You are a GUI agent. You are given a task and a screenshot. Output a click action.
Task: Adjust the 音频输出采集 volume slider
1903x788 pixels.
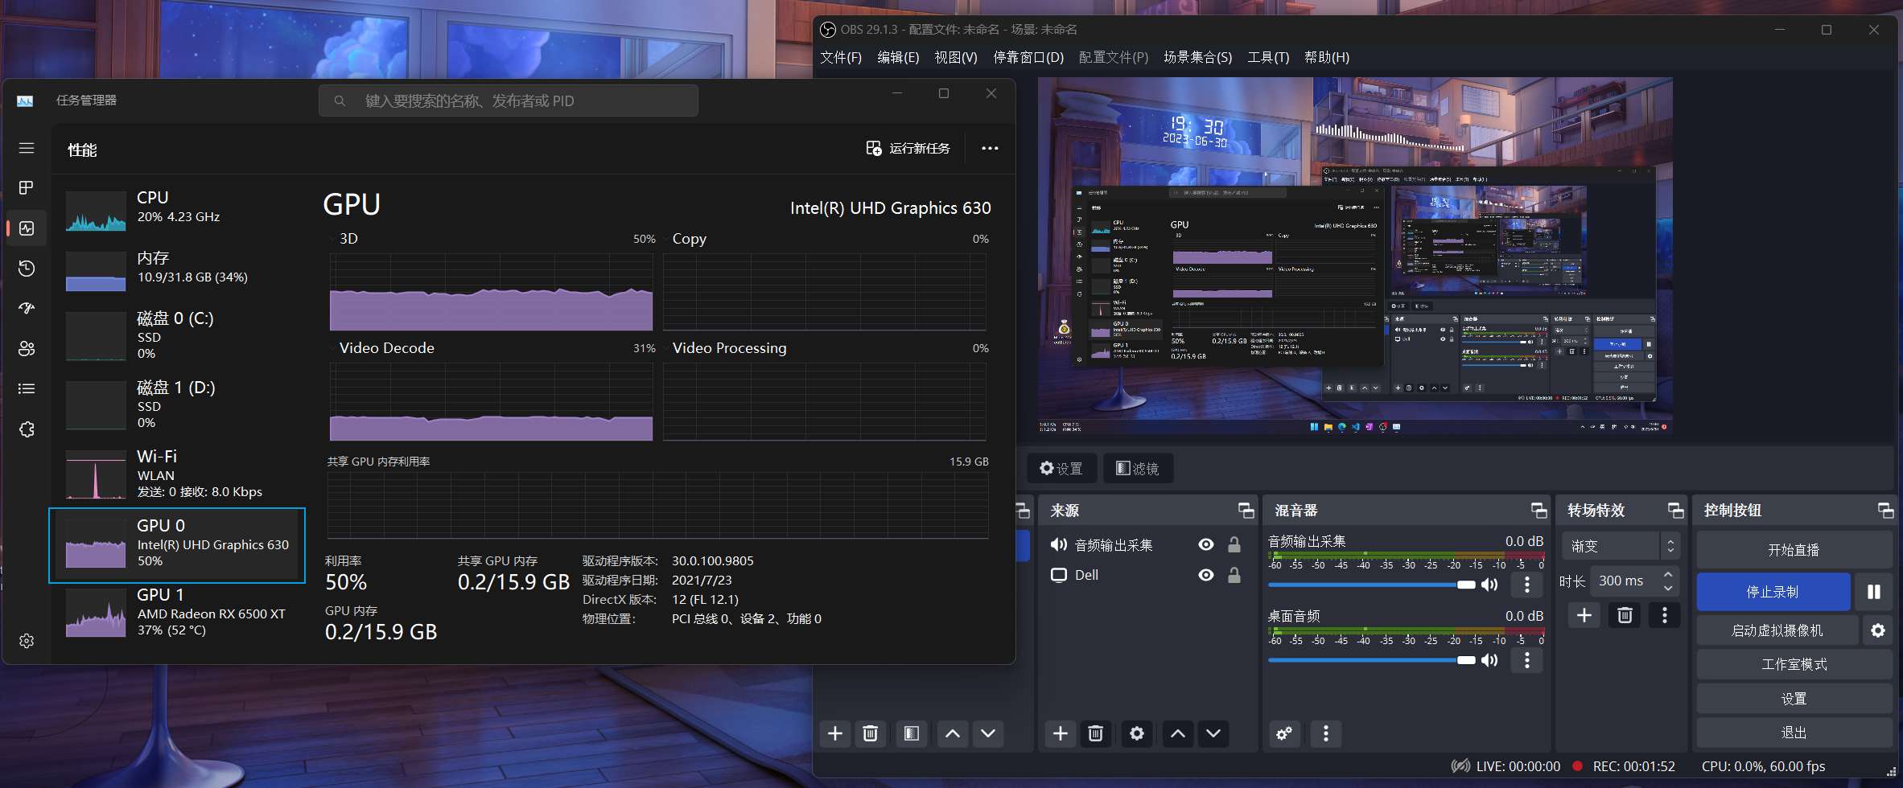(x=1371, y=585)
